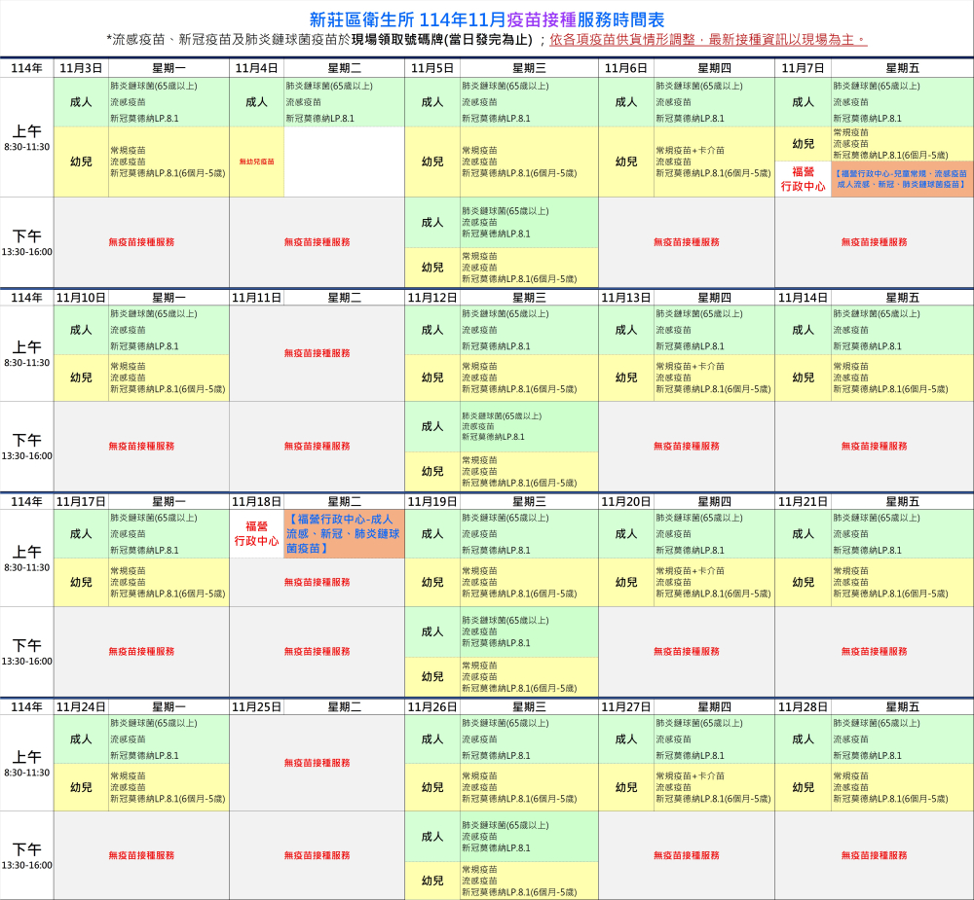This screenshot has height=900, width=974.
Task: Click red 福營行政中心 label on 11月7日
Action: pyautogui.click(x=803, y=179)
